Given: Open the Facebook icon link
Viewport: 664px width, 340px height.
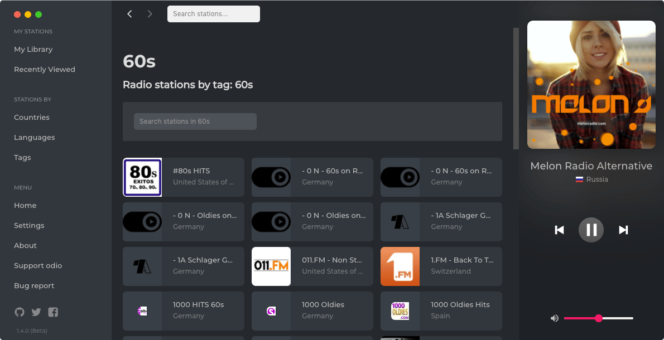Looking at the screenshot, I should tap(53, 313).
